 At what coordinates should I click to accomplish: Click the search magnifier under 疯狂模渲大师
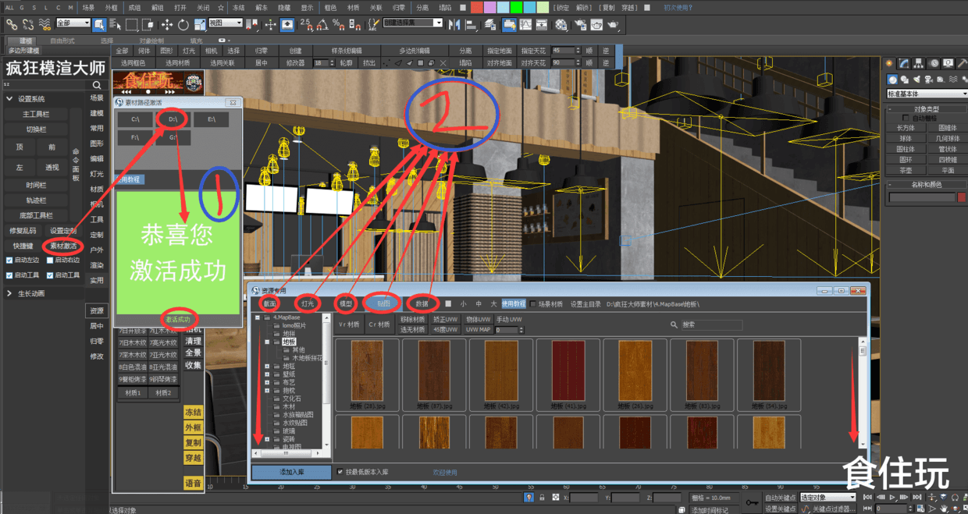click(x=97, y=85)
